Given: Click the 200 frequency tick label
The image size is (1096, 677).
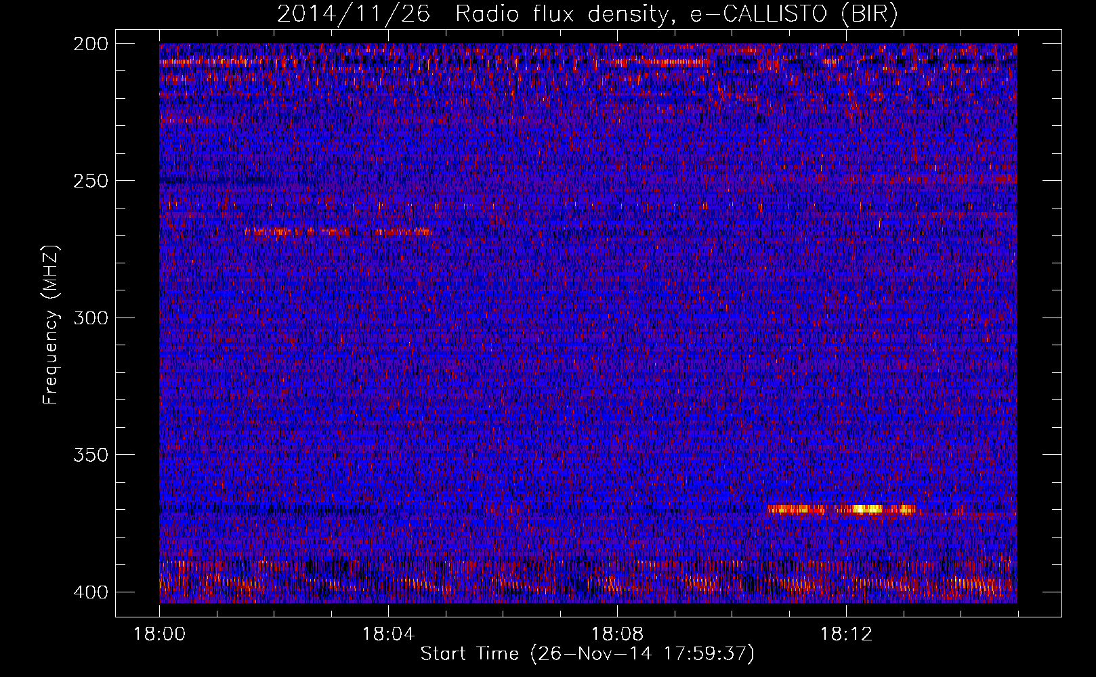Looking at the screenshot, I should click(x=90, y=44).
